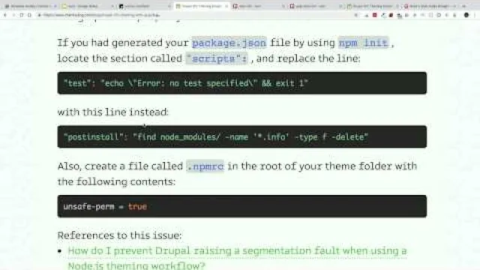Open a new tab with the plus button
This screenshot has height=270, width=480.
(464, 6)
